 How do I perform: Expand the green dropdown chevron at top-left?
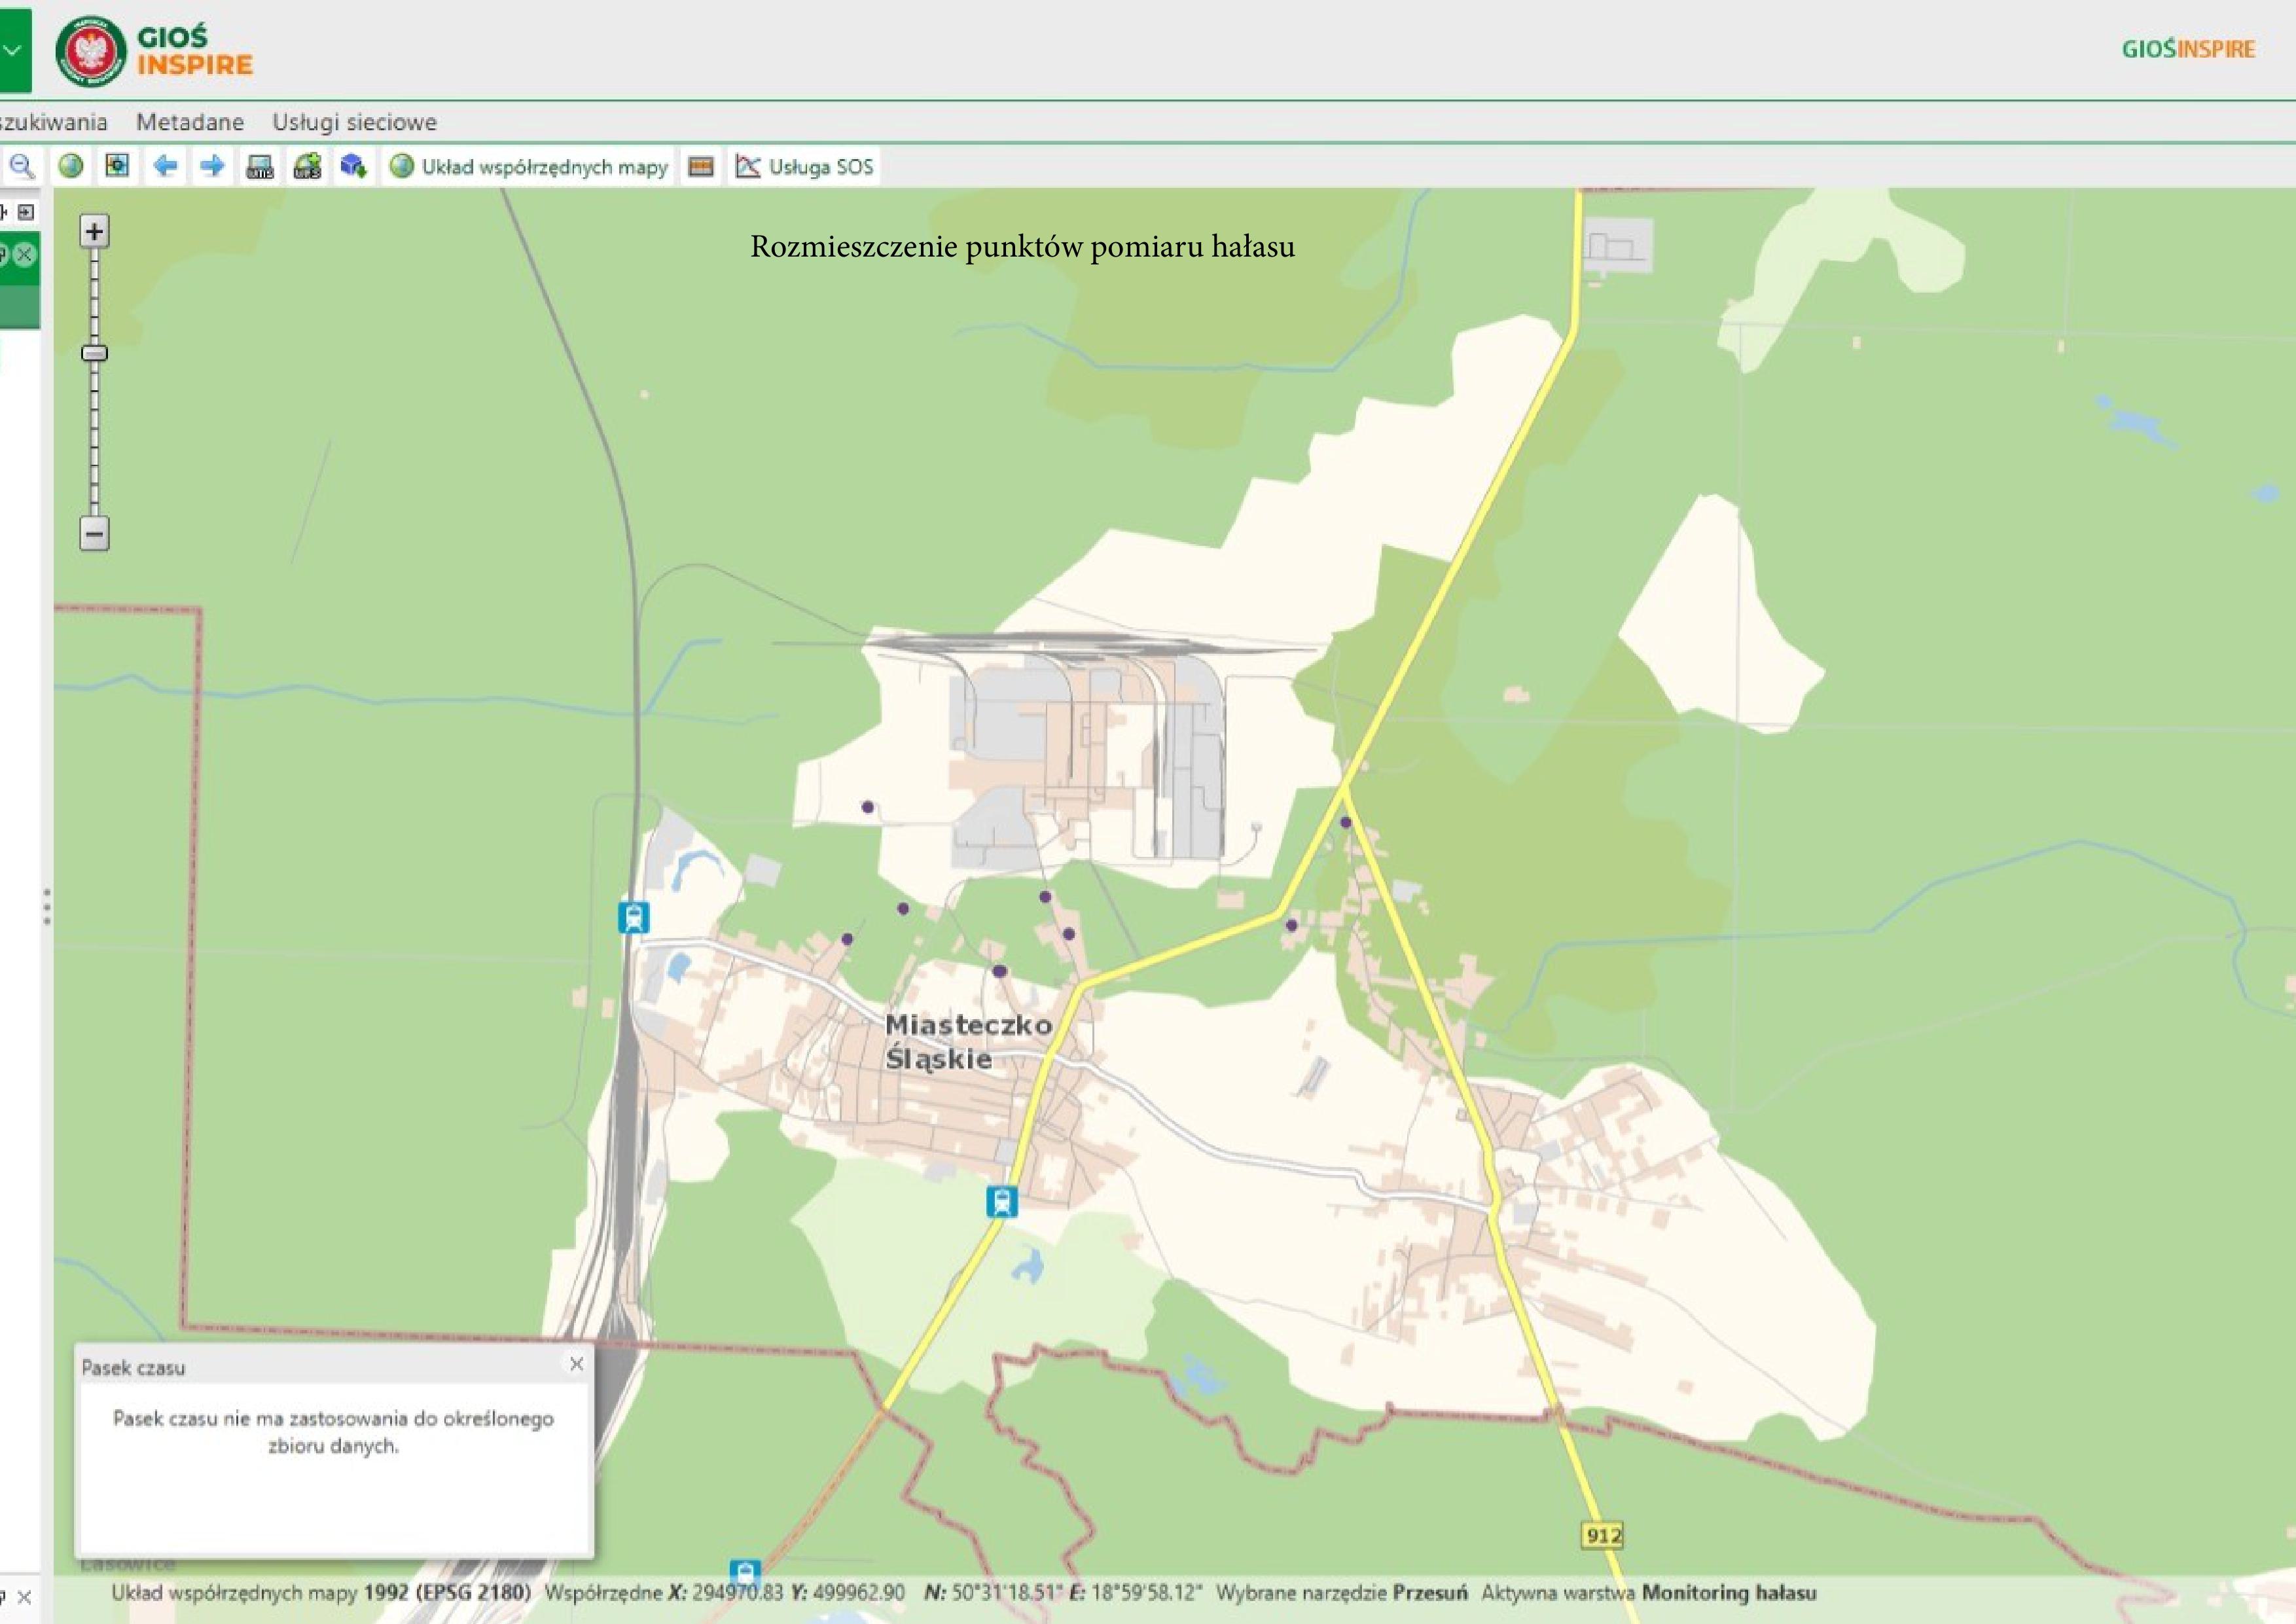point(13,50)
